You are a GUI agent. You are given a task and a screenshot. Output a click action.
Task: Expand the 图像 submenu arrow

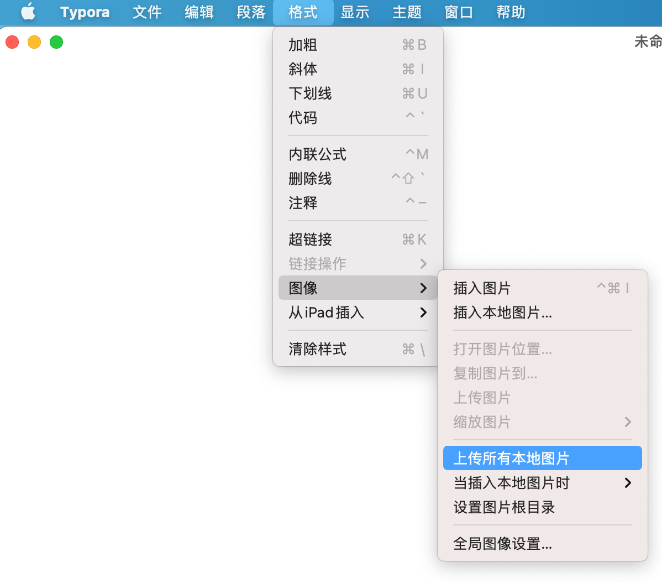coord(423,288)
